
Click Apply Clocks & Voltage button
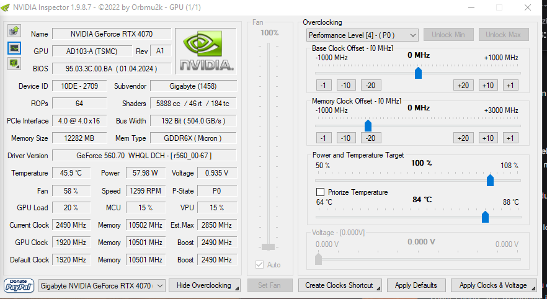[494, 285]
